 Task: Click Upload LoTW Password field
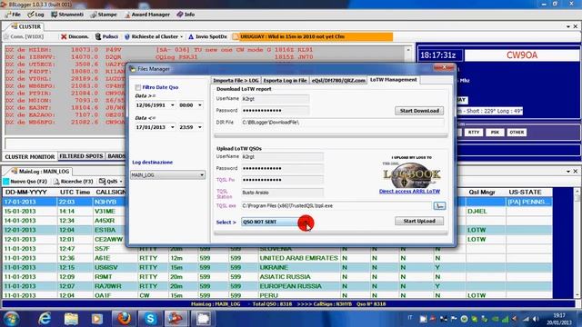[282, 168]
